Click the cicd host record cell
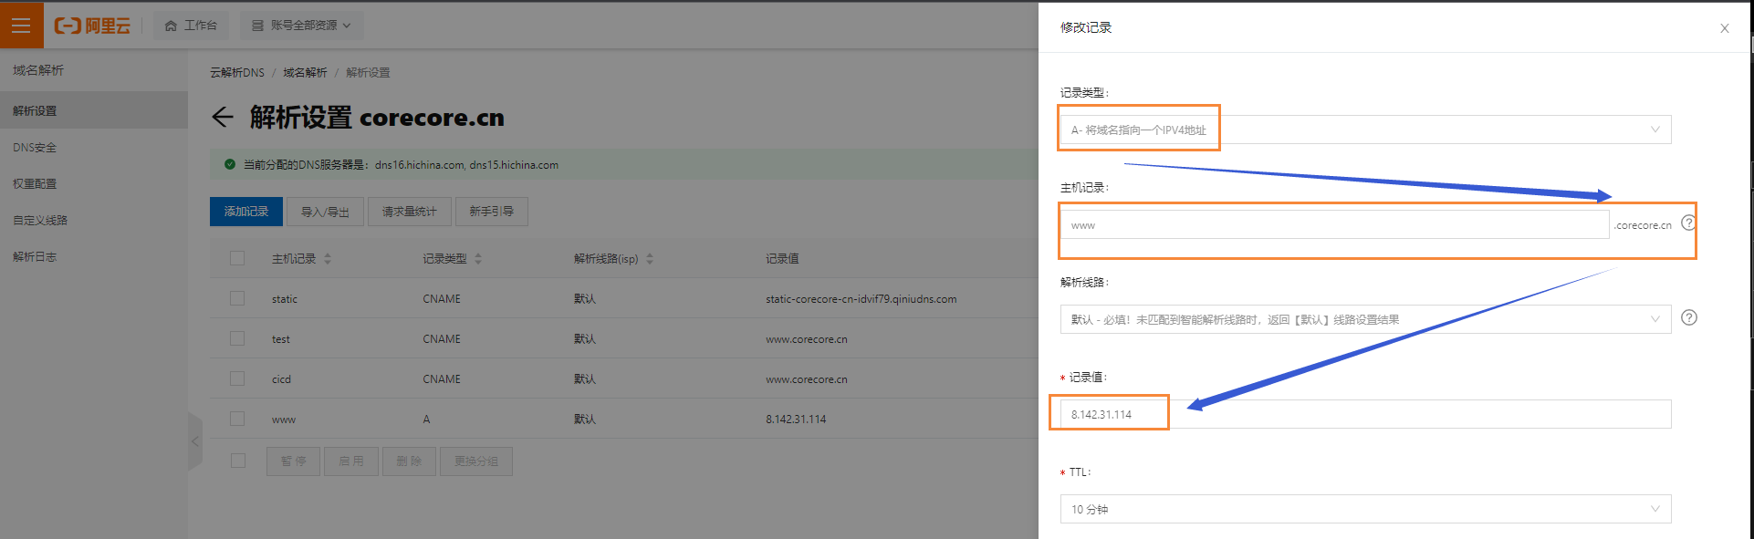Viewport: 1754px width, 539px height. [x=281, y=379]
